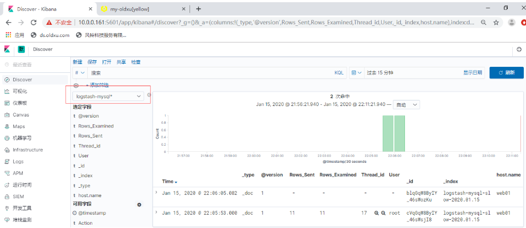Image resolution: width=526 pixels, height=228 pixels.
Task: Click the blue 刷新 refresh button
Action: point(506,72)
